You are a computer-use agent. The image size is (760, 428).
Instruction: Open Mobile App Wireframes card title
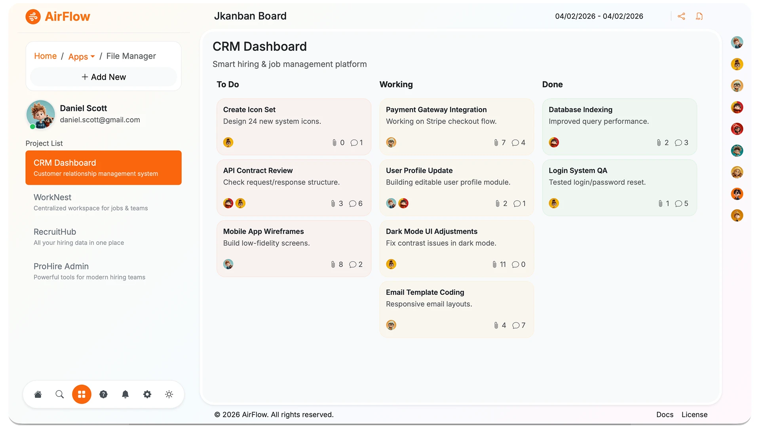click(x=263, y=231)
